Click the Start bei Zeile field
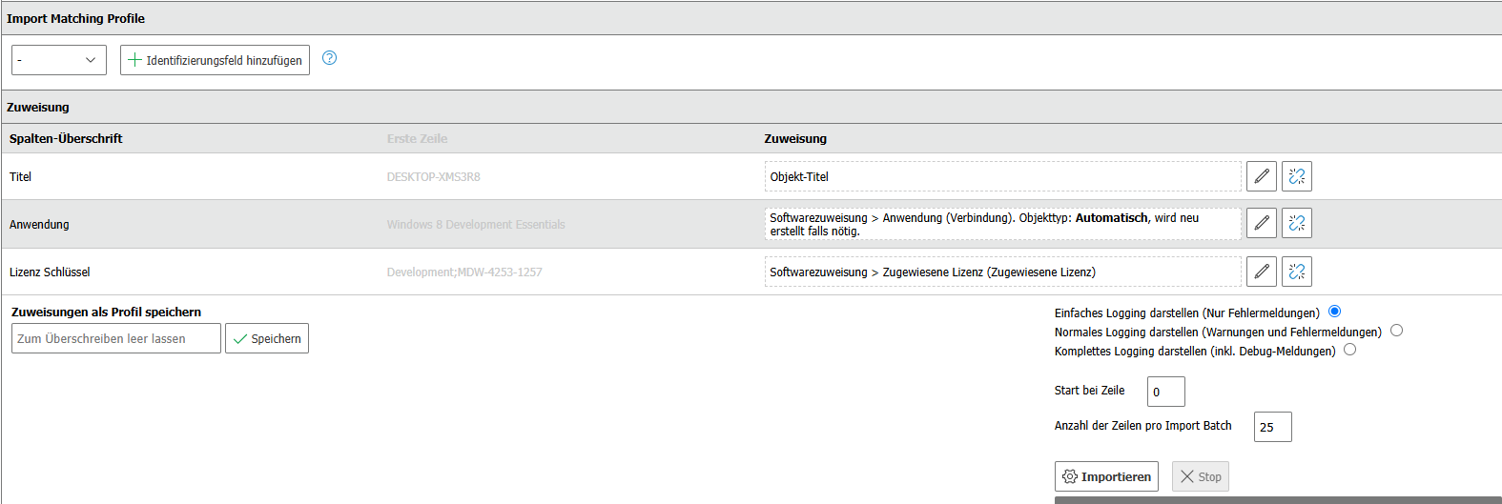This screenshot has height=504, width=1502. pos(1165,392)
